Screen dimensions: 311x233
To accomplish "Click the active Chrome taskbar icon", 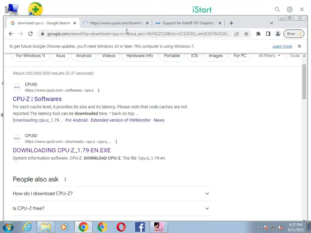I will tap(83, 227).
